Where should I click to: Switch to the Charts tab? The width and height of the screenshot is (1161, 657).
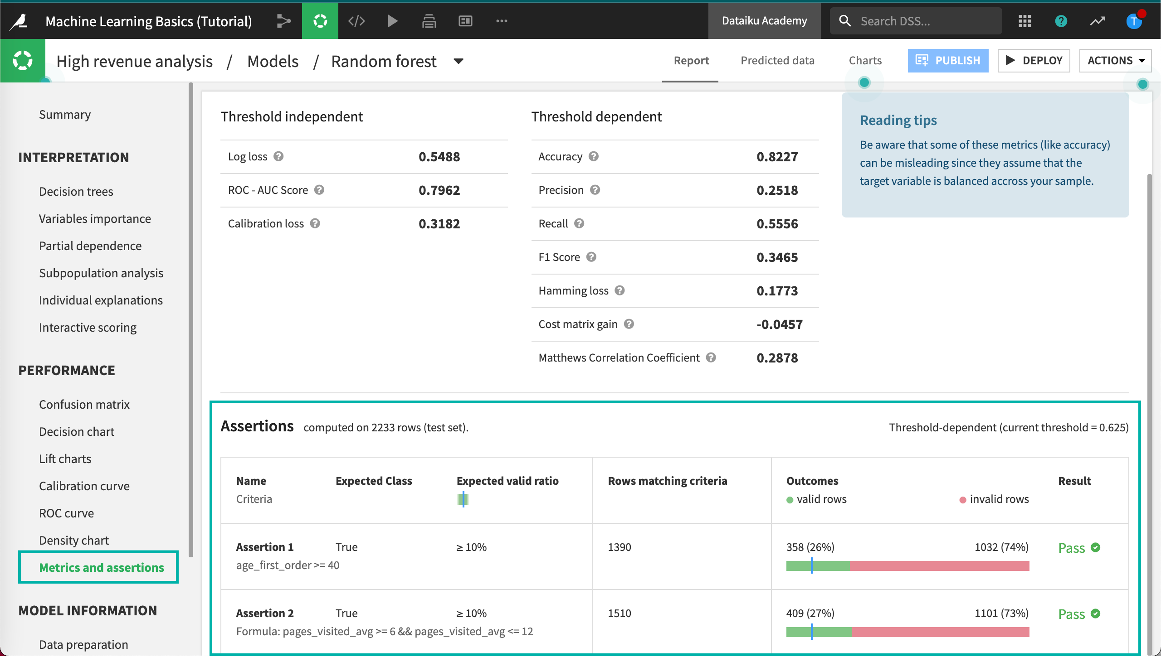click(x=863, y=60)
